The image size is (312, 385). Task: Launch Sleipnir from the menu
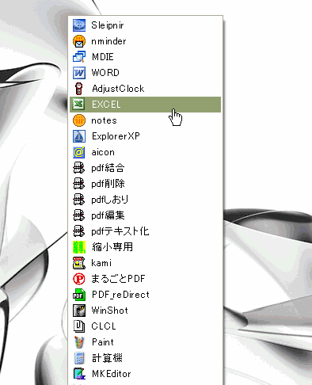point(145,25)
